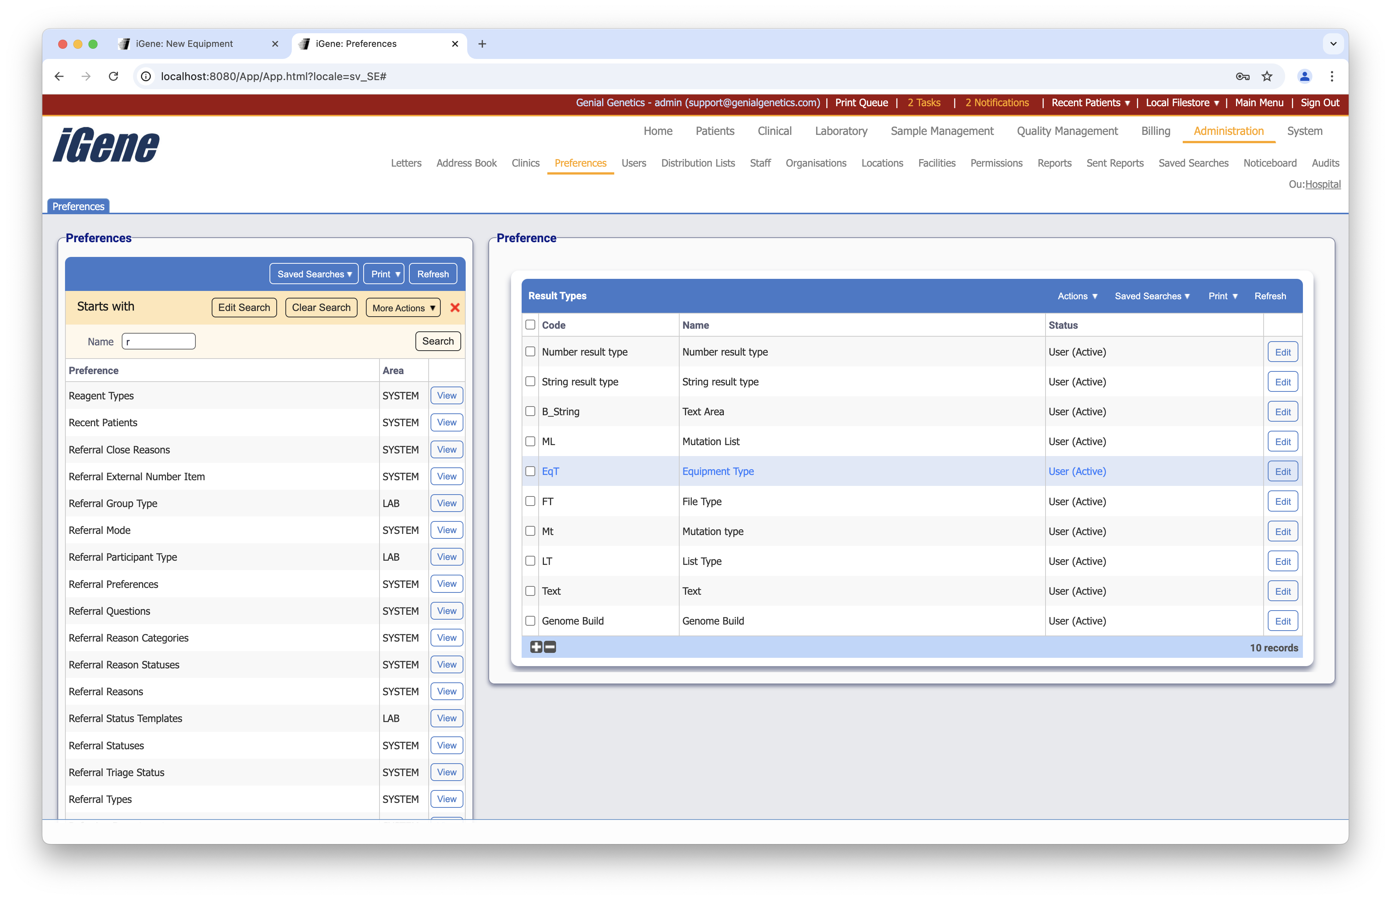Screen dimensions: 1391x900
Task: Click the plus icon to add a result type
Action: (535, 647)
